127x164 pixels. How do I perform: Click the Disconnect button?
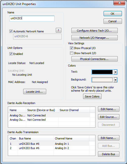point(109,125)
